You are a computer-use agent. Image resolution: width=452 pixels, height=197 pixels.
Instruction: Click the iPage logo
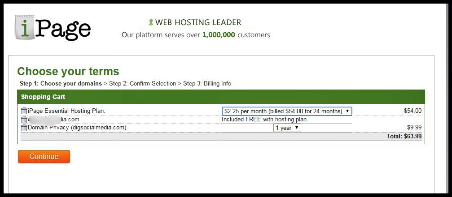[x=53, y=28]
